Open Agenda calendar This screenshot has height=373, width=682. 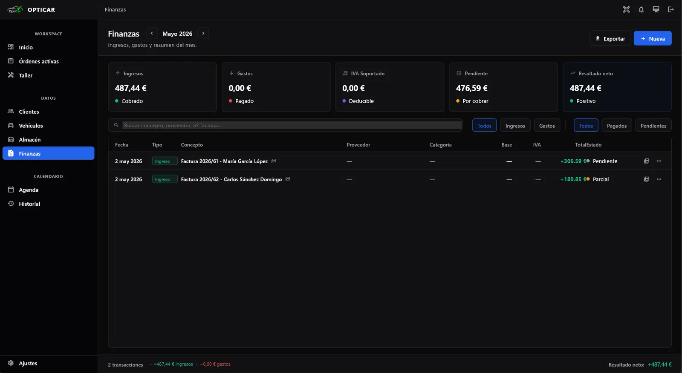pyautogui.click(x=49, y=190)
